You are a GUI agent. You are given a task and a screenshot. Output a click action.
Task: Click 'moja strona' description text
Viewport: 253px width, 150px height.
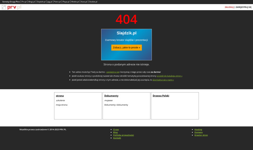(x=62, y=105)
